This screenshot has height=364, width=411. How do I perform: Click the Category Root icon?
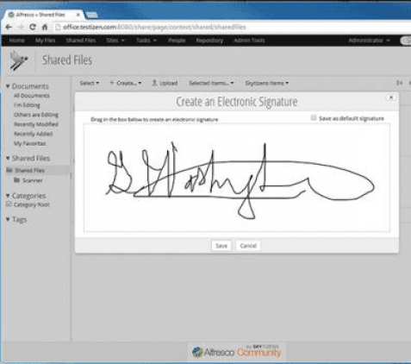point(9,204)
